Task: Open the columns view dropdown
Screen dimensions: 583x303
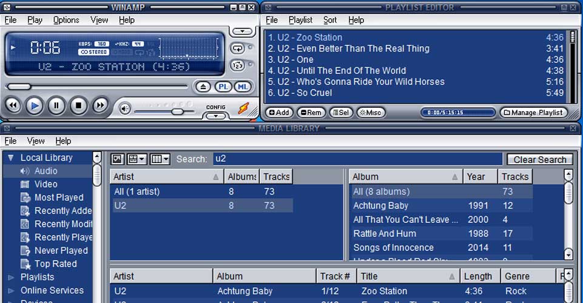Action: coord(160,159)
